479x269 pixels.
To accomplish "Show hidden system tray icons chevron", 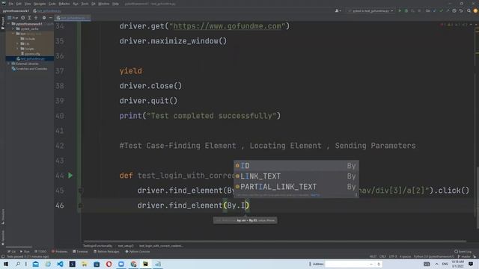I will pos(436,264).
